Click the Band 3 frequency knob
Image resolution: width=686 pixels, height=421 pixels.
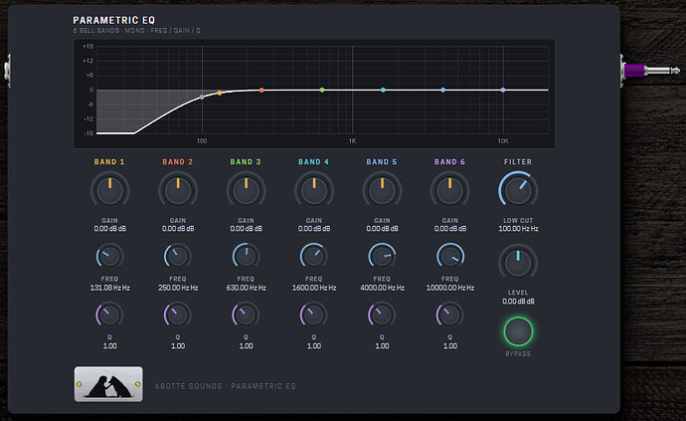(x=246, y=256)
